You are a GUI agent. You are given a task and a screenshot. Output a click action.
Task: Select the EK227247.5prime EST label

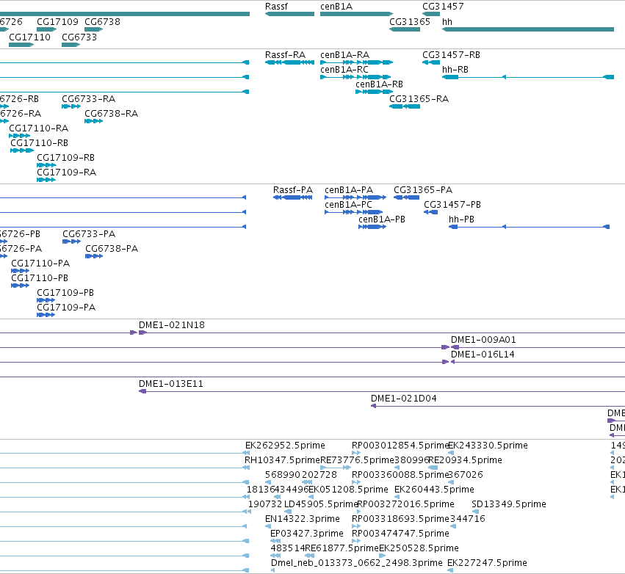click(x=487, y=563)
